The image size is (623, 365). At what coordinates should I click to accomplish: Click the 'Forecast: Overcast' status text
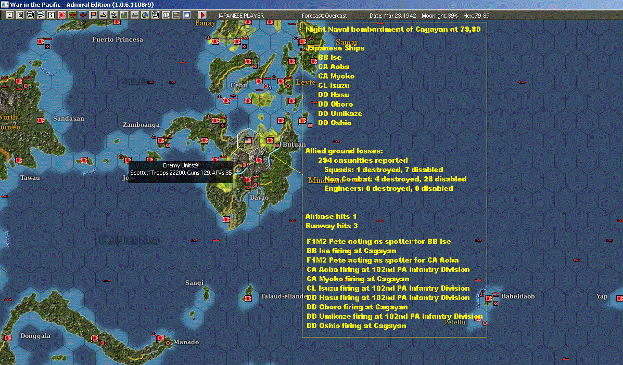(x=324, y=16)
